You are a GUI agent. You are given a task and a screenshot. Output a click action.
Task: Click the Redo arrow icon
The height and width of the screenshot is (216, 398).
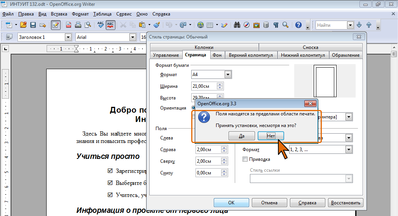(x=183, y=25)
